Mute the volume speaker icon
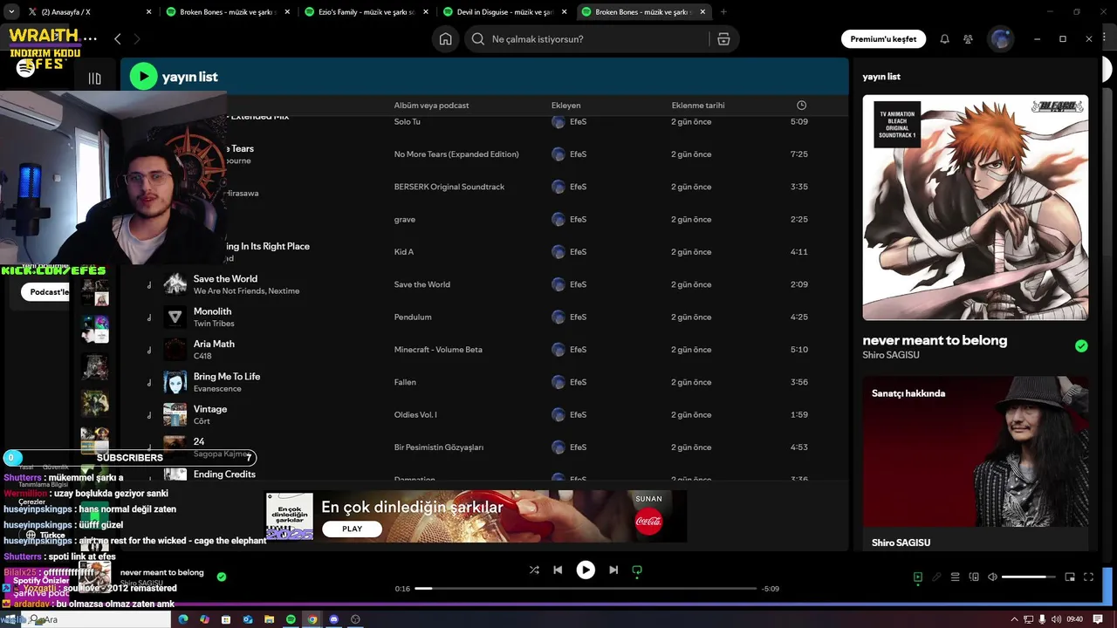 (992, 577)
